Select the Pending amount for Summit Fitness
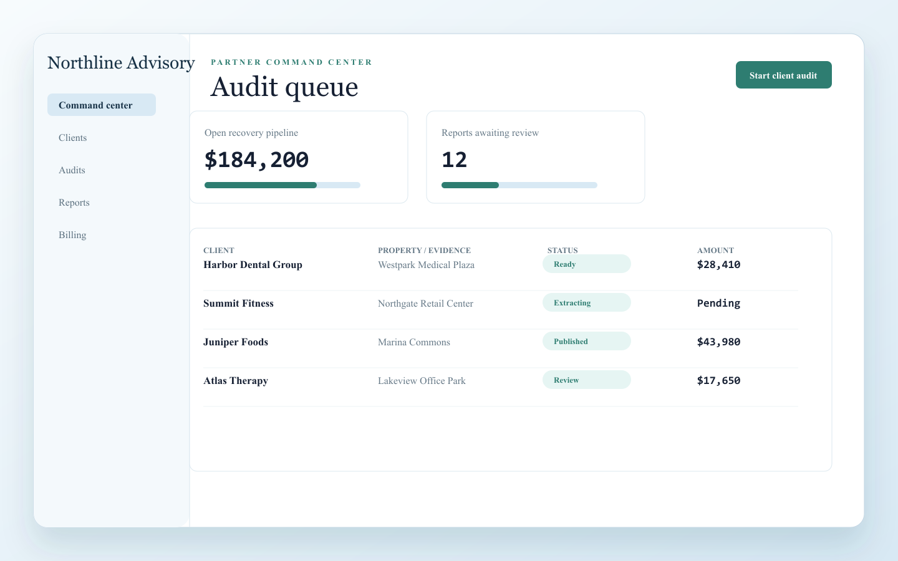Image resolution: width=898 pixels, height=561 pixels. pyautogui.click(x=718, y=303)
